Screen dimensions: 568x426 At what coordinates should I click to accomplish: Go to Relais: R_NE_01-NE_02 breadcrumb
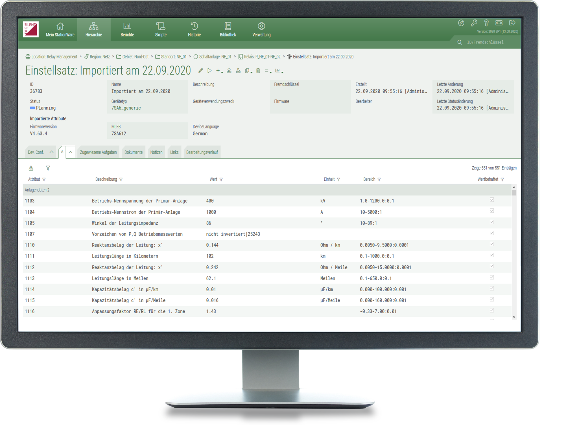click(x=262, y=57)
